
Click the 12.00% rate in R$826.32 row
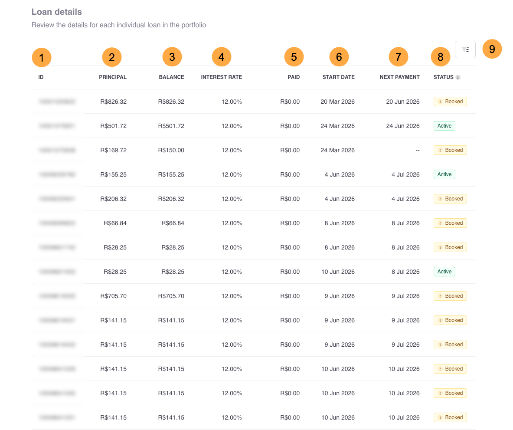pyautogui.click(x=232, y=102)
